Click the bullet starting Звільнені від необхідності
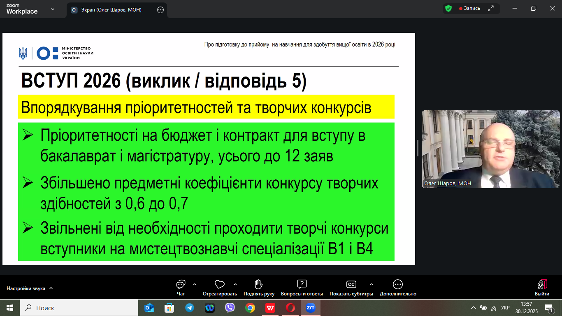Image resolution: width=562 pixels, height=316 pixels. click(205, 239)
